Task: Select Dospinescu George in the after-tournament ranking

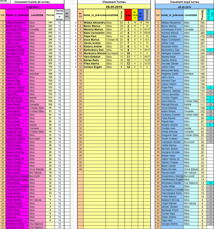Action: coord(172,176)
